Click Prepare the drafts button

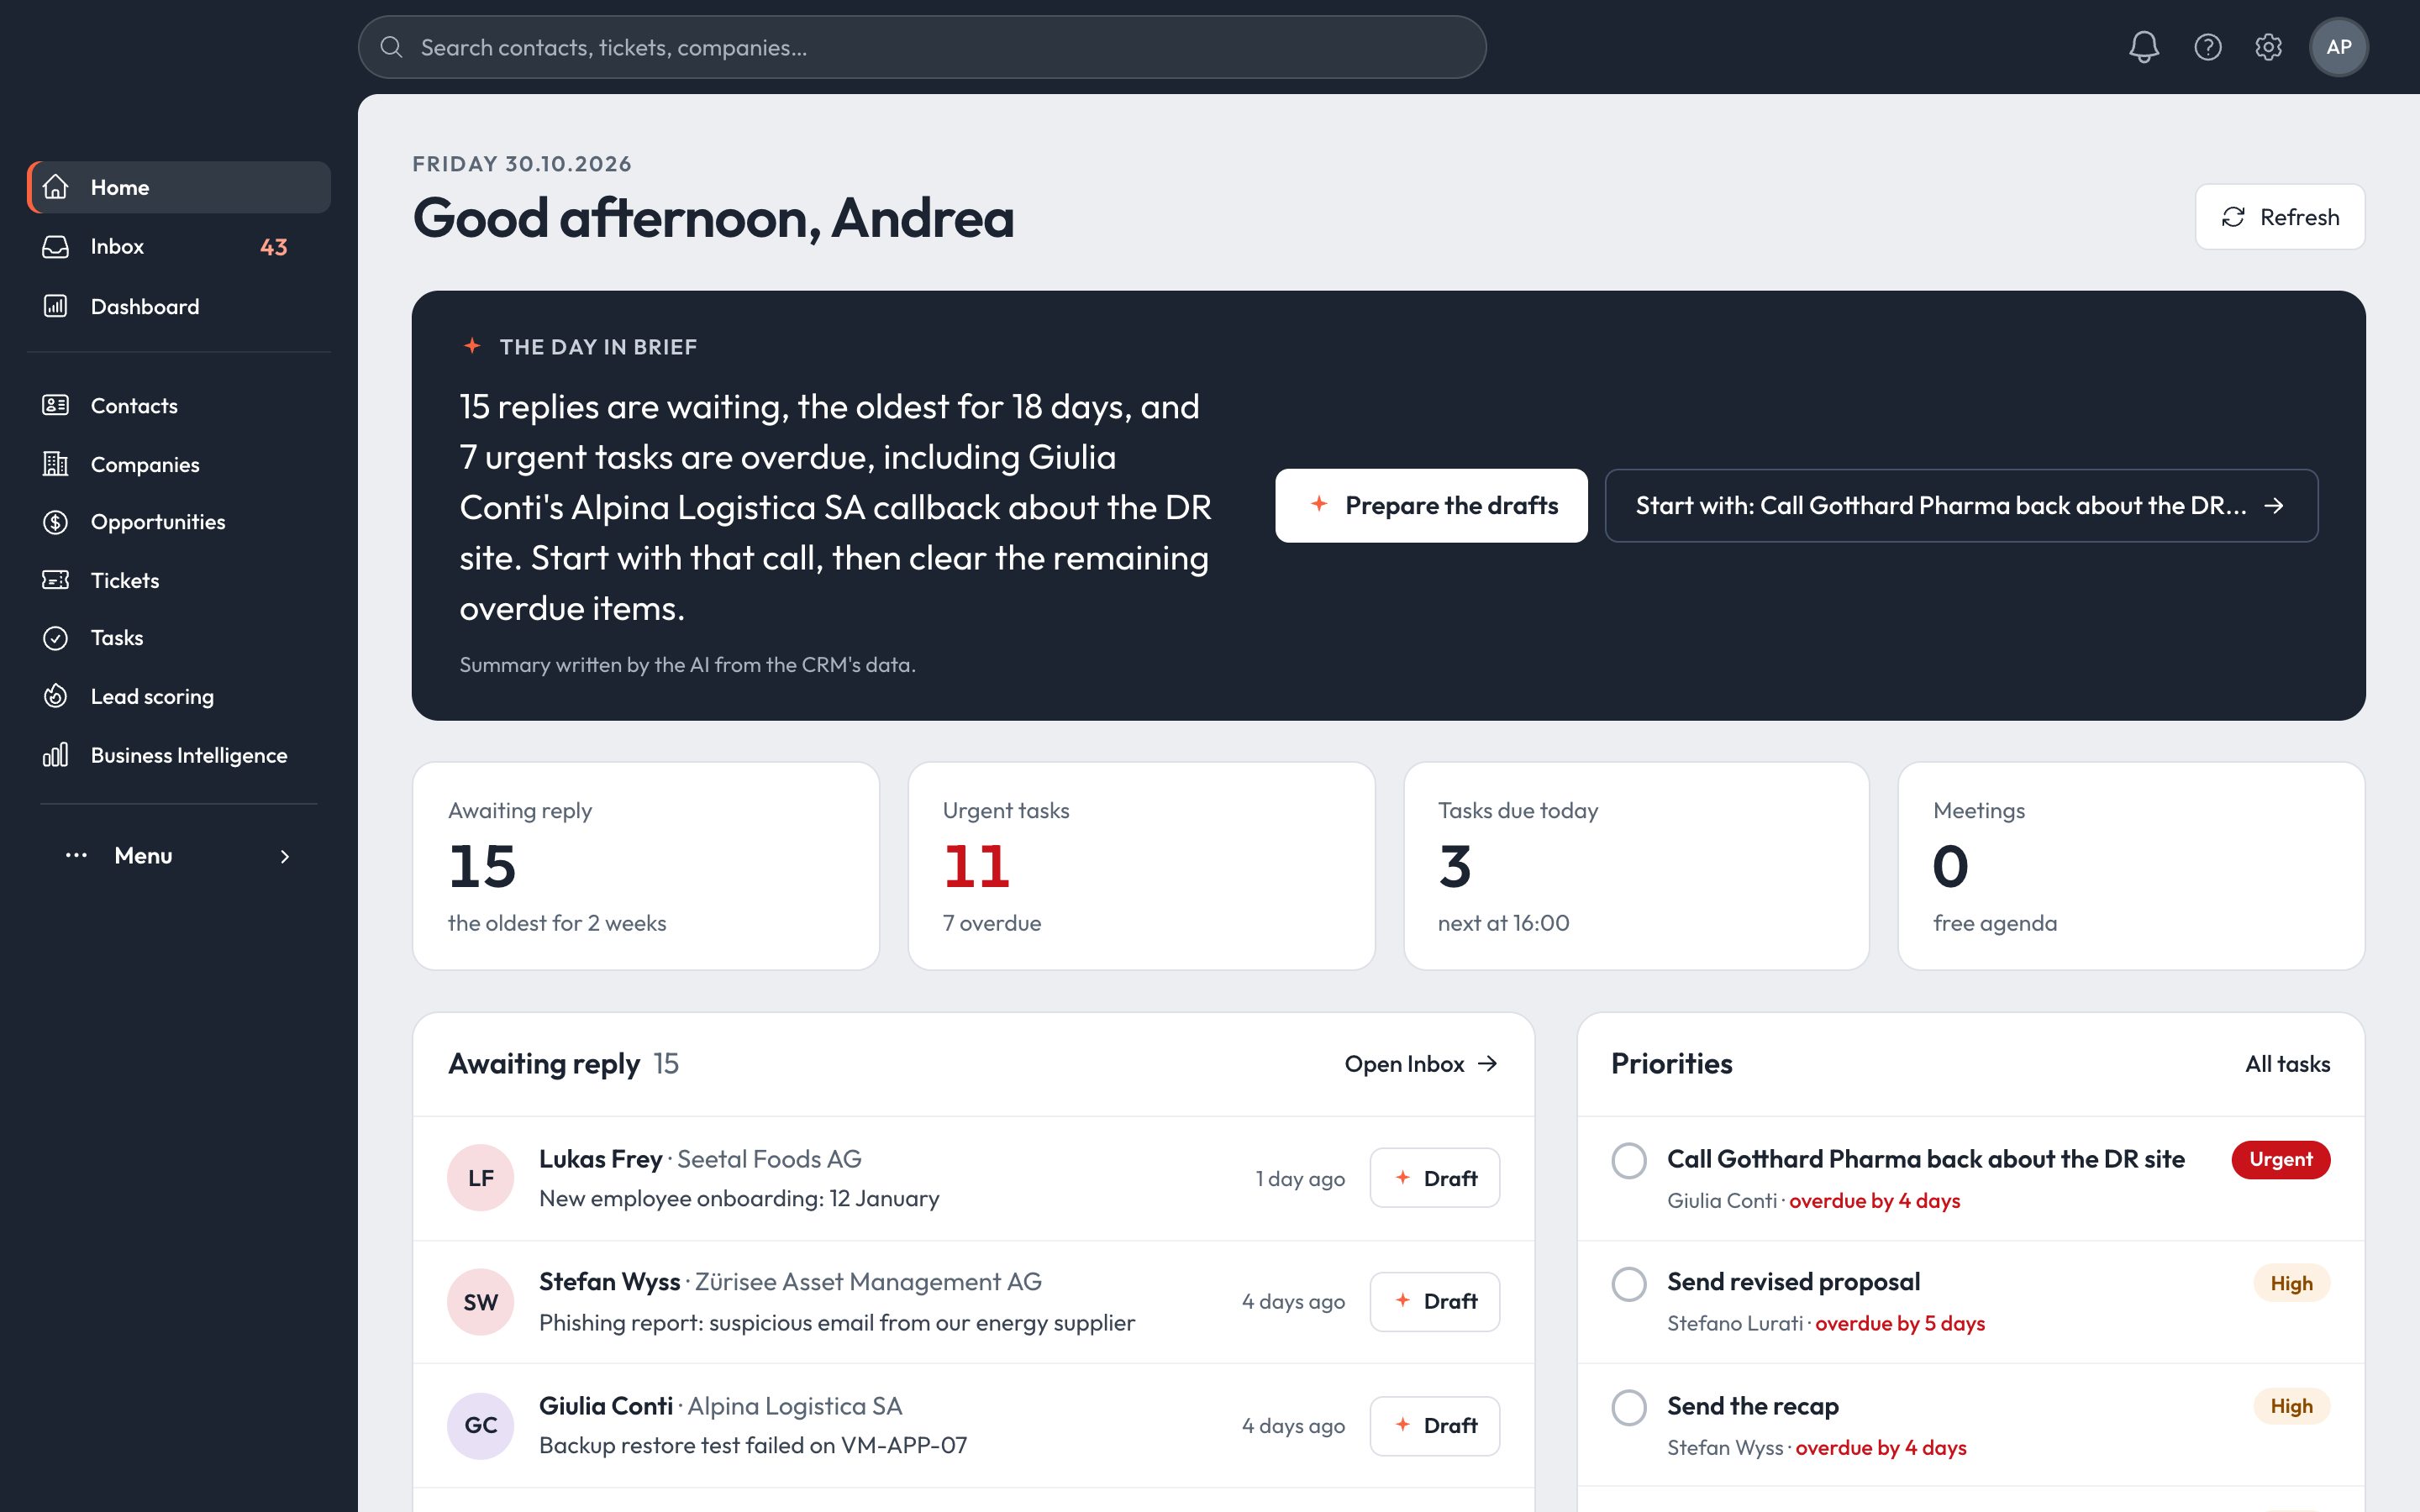click(x=1431, y=506)
